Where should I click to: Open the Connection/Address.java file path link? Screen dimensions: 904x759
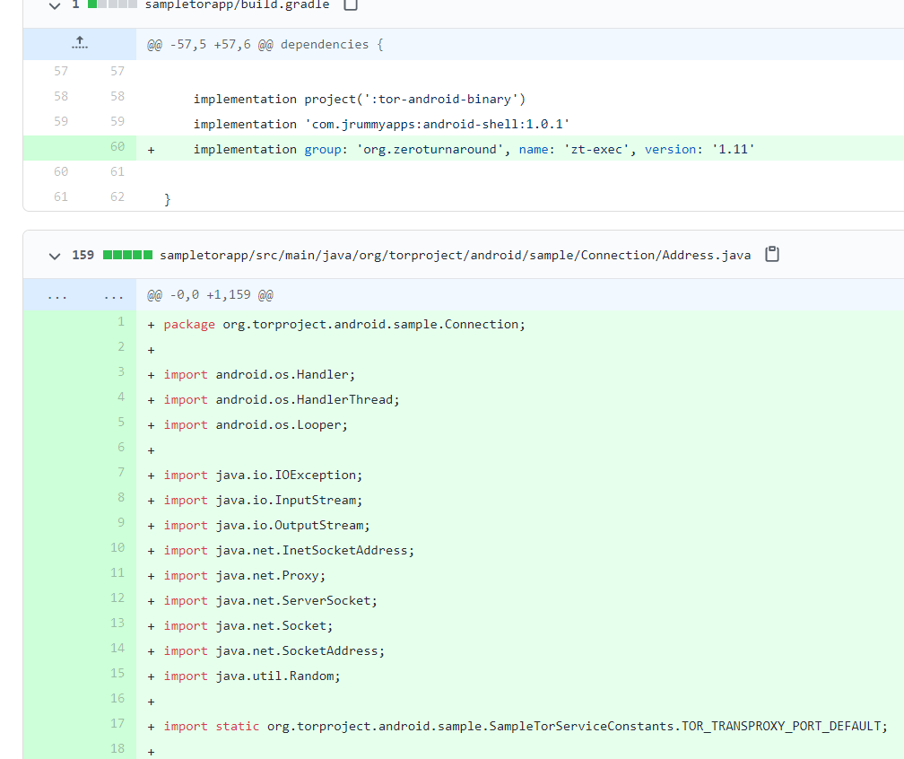click(x=455, y=255)
